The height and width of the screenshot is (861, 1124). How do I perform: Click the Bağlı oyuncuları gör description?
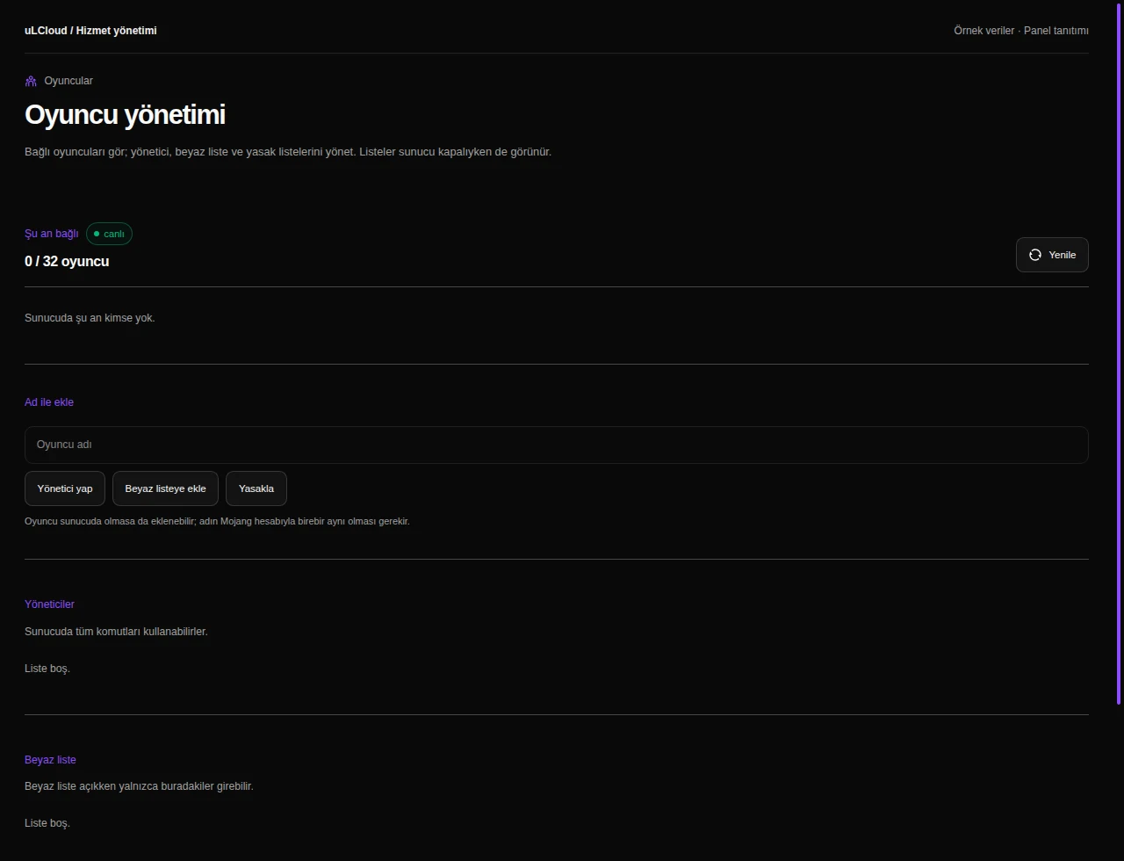pos(288,151)
